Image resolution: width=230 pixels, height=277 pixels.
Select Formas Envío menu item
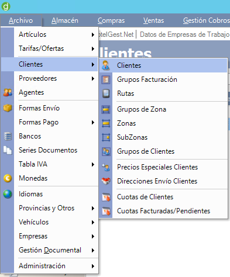tap(50, 108)
